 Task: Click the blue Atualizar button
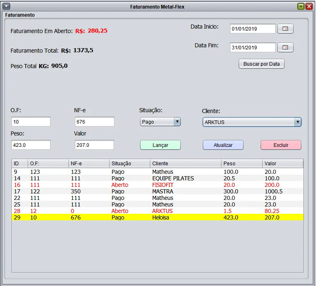pyautogui.click(x=223, y=145)
